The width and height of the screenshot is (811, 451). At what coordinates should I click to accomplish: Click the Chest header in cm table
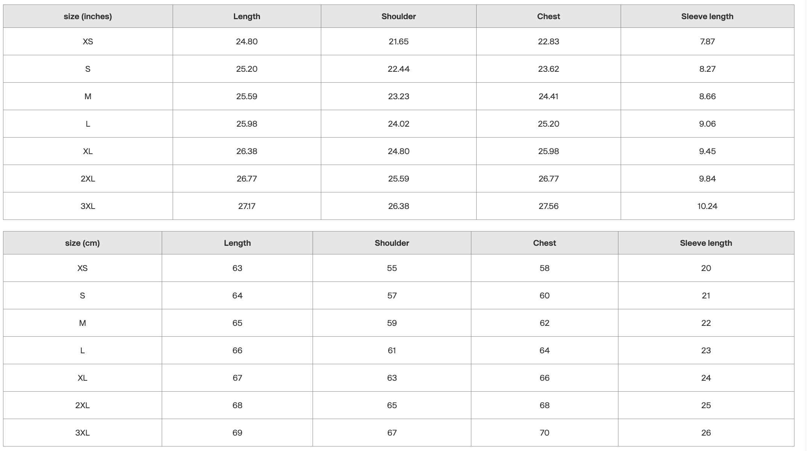click(544, 243)
